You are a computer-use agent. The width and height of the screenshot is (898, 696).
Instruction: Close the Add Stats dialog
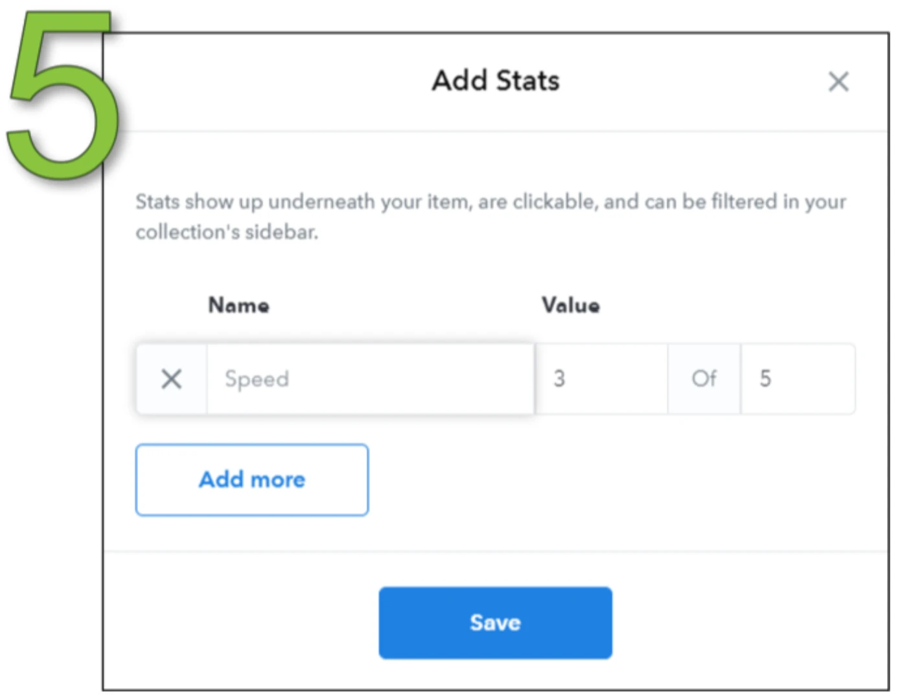tap(838, 82)
